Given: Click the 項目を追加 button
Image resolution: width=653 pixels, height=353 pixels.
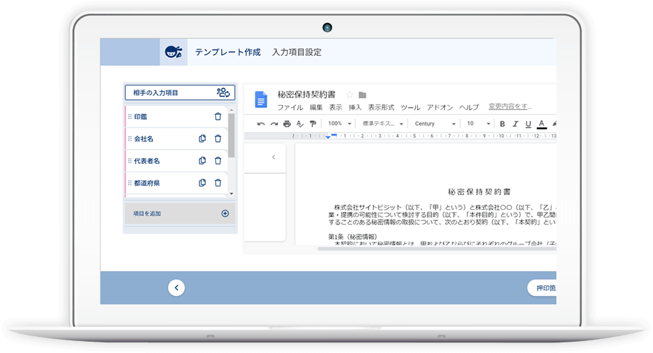Looking at the screenshot, I should coord(181,214).
